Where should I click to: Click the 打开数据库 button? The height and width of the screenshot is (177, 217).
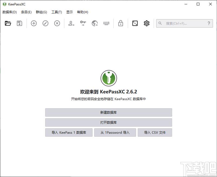click(109, 122)
